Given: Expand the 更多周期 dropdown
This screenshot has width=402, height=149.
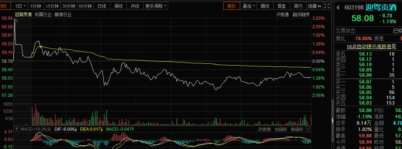Looking at the screenshot, I should pos(155,6).
